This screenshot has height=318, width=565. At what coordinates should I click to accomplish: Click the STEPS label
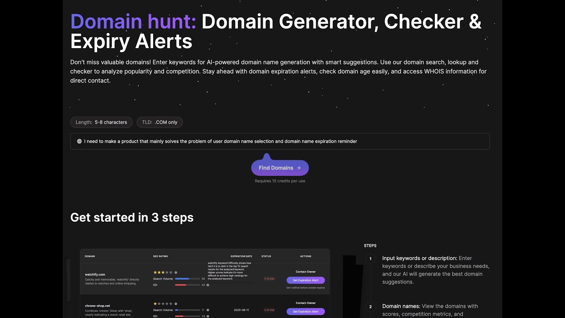(x=370, y=246)
